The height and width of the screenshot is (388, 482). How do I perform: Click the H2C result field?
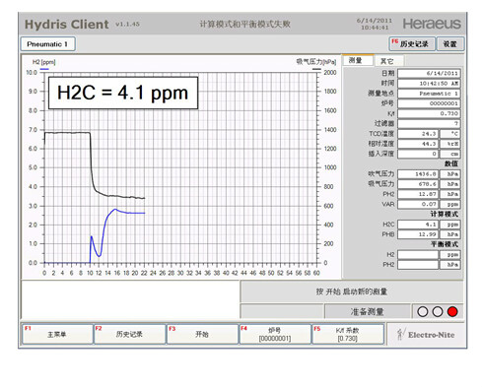418,225
